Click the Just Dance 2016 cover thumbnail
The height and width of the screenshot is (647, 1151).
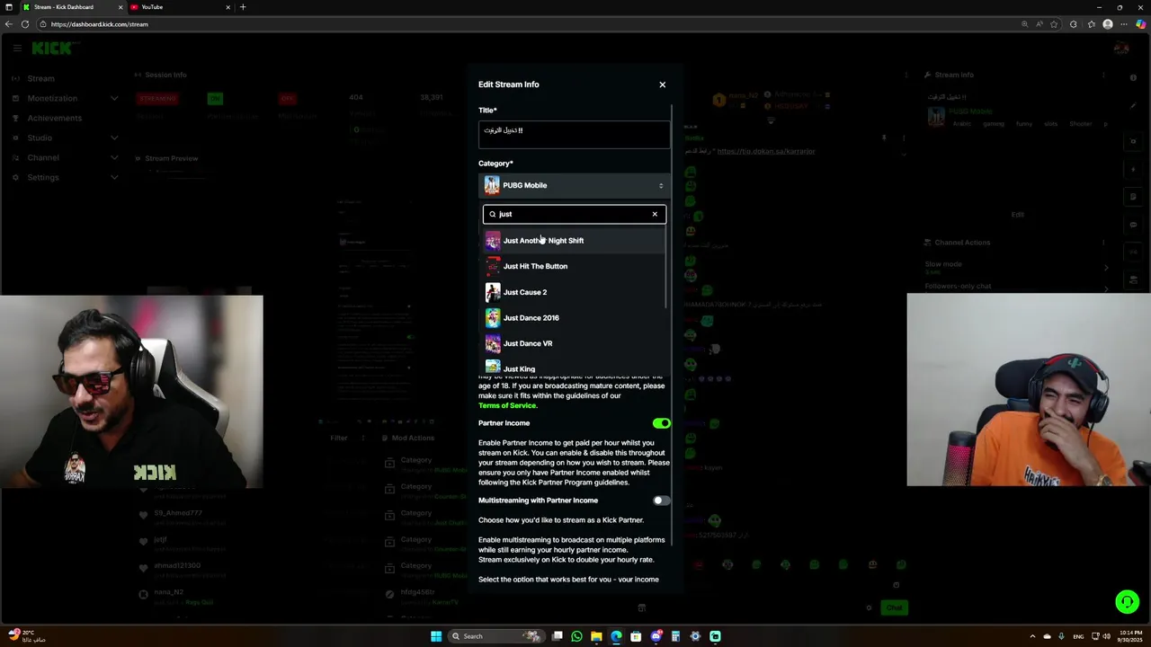[x=493, y=317]
